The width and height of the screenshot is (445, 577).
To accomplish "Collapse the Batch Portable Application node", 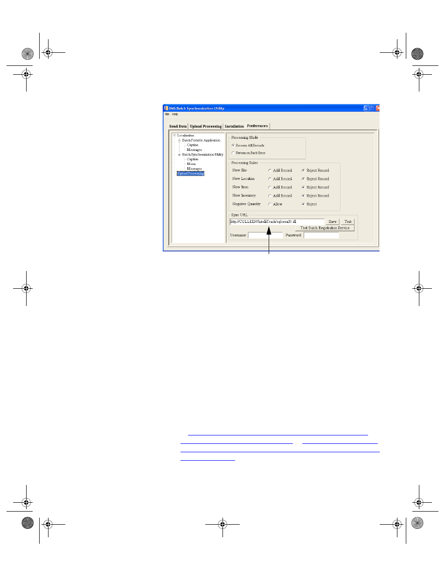I will click(x=179, y=140).
